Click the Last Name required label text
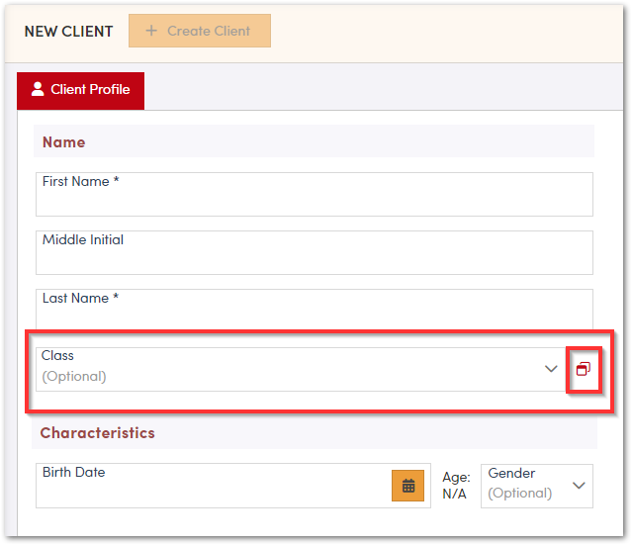 pyautogui.click(x=80, y=298)
